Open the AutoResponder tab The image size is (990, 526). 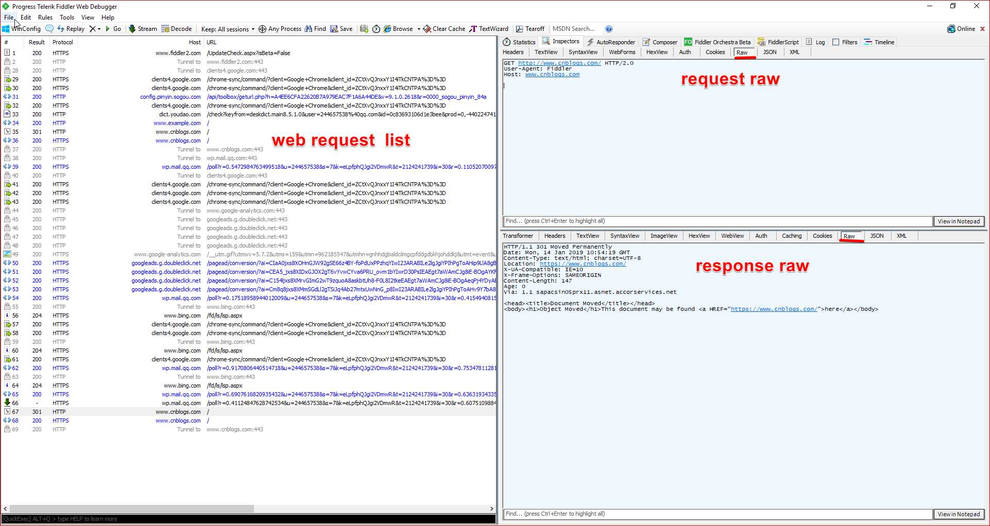pos(611,42)
